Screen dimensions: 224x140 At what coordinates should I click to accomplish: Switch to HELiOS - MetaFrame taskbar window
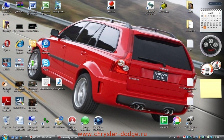[x=42, y=137]
